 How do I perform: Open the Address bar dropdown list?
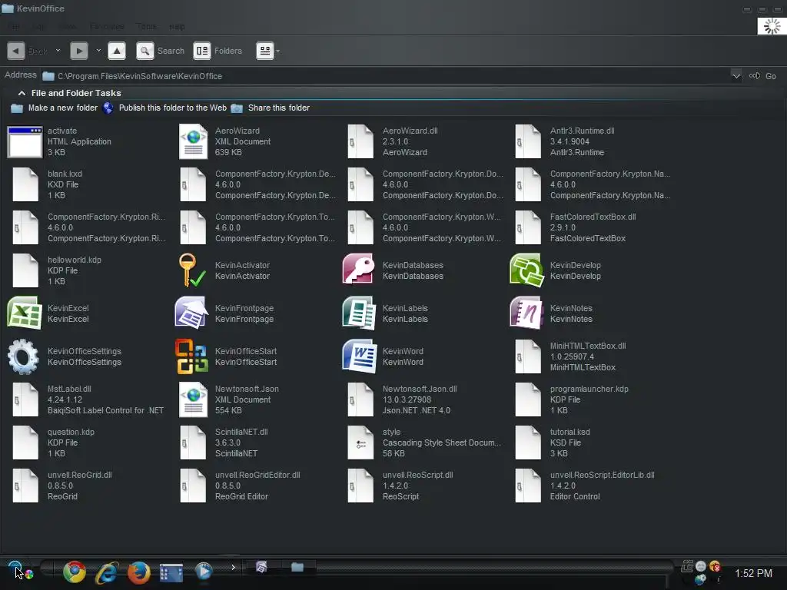pos(736,76)
